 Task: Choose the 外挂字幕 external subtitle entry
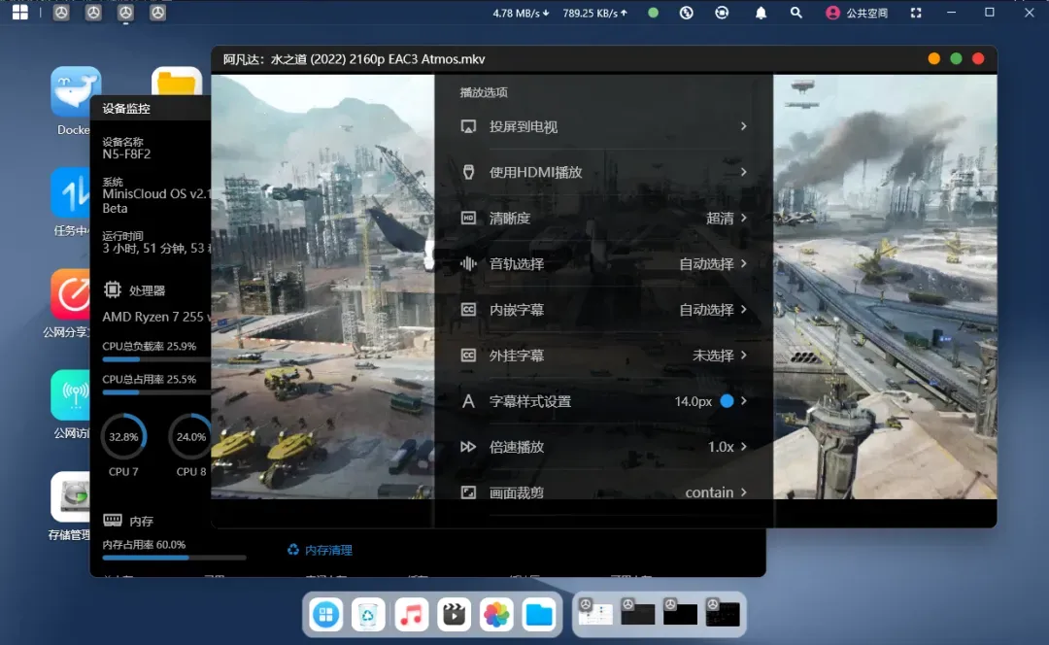pos(603,356)
